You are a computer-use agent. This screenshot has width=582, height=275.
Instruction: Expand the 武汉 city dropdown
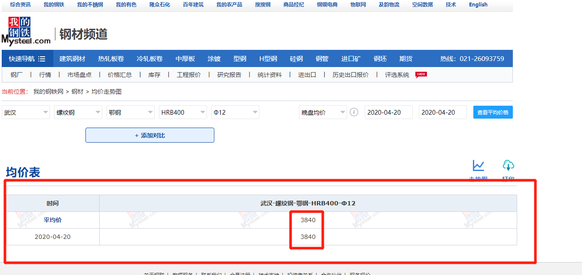[x=26, y=112]
